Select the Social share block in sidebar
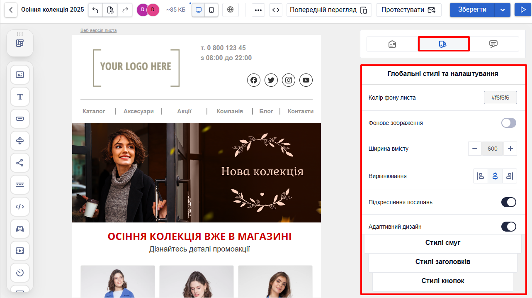The width and height of the screenshot is (532, 298). [20, 163]
